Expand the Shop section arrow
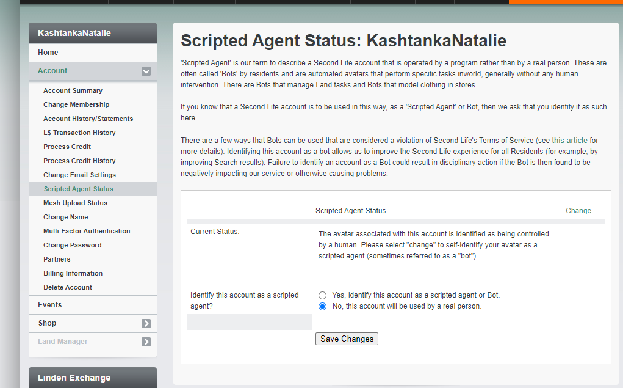The image size is (623, 388). point(146,323)
